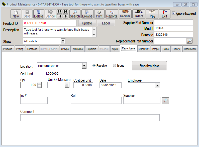Switch to the Pricing tab
This screenshot has height=147, width=199.
click(20, 49)
